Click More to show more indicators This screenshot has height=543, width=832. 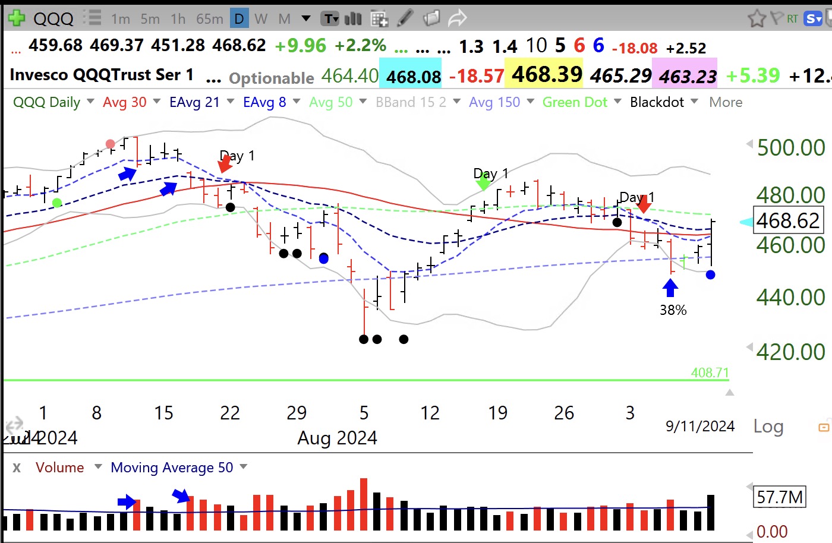pos(726,102)
